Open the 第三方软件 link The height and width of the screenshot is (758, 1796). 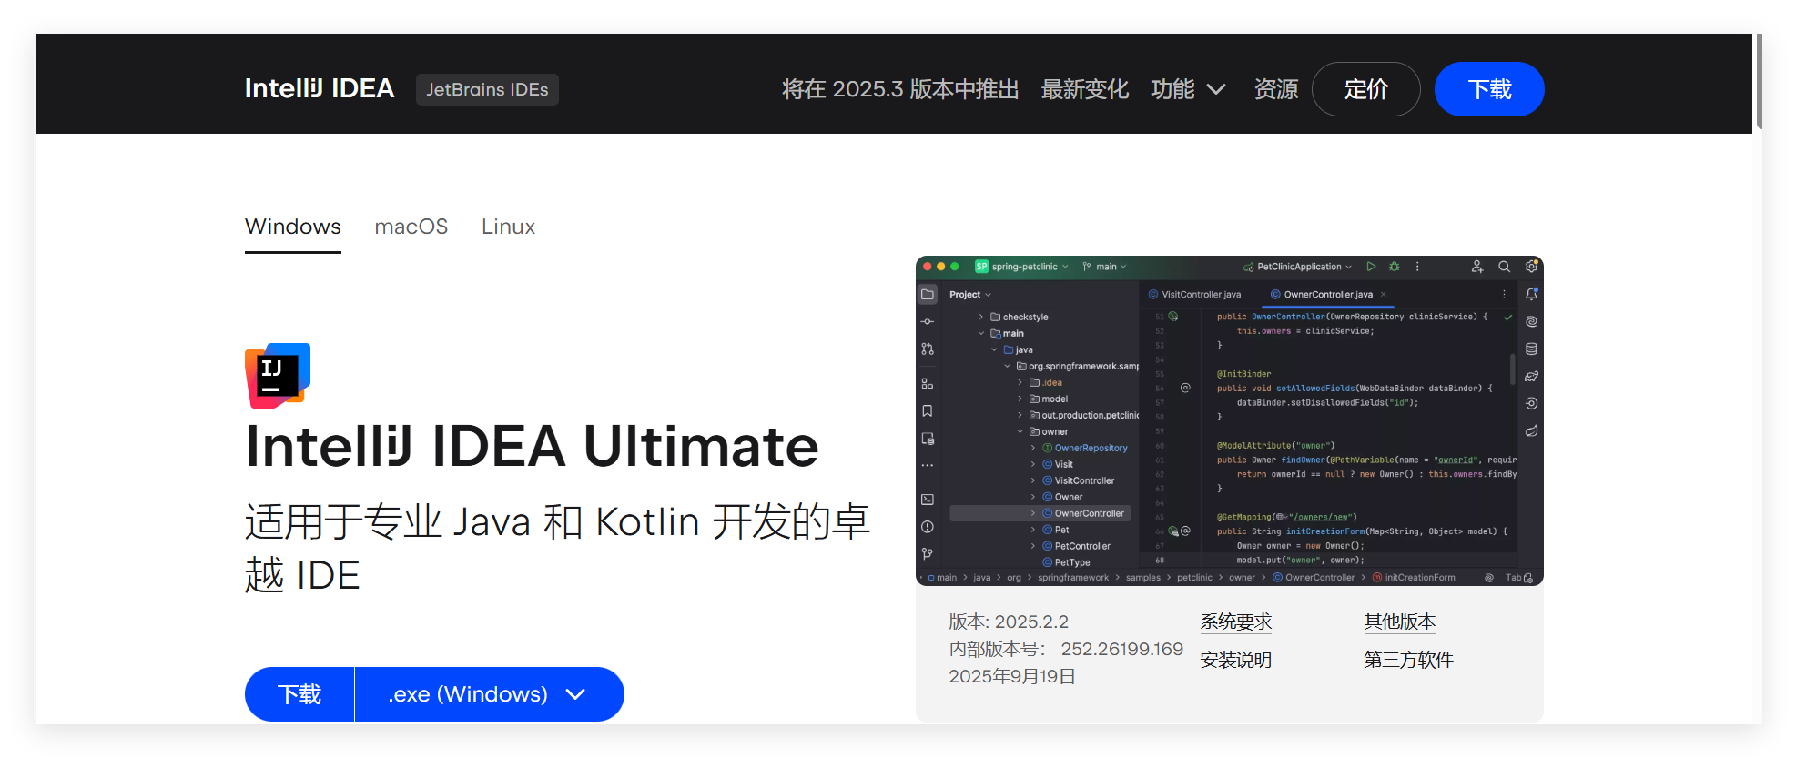[1408, 661]
